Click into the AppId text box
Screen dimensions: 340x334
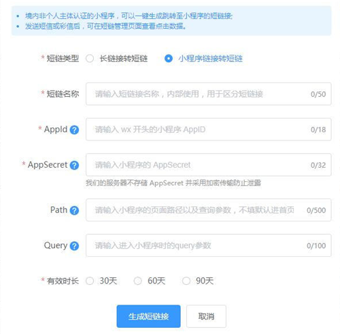pyautogui.click(x=209, y=130)
